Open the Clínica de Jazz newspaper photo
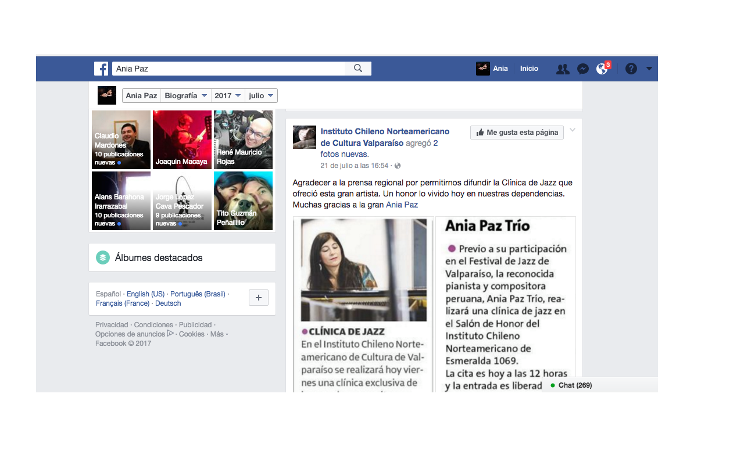Image resolution: width=744 pixels, height=465 pixels. [x=363, y=305]
